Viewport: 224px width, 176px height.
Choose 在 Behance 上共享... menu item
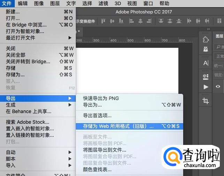coord(38,111)
